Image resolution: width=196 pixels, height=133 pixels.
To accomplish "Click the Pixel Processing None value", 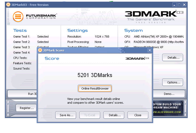I will pyautogui.click(x=98, y=42).
